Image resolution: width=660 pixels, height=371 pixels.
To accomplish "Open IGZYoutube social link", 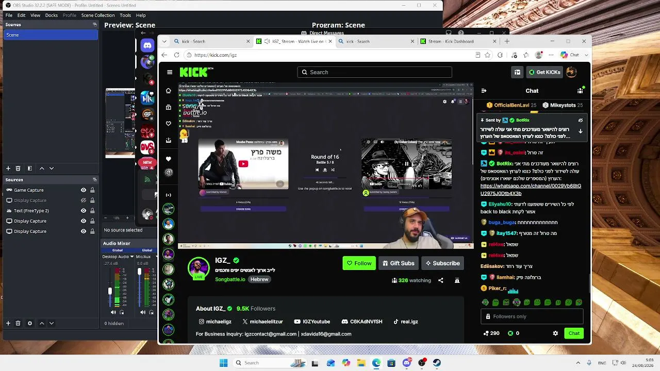I will click(312, 322).
